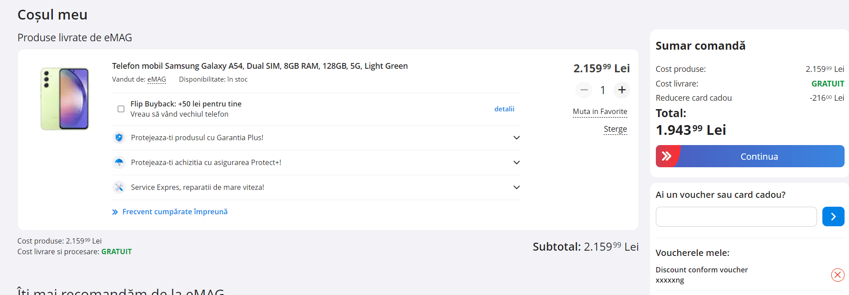Click the double-arrow icon on Continua

click(667, 156)
